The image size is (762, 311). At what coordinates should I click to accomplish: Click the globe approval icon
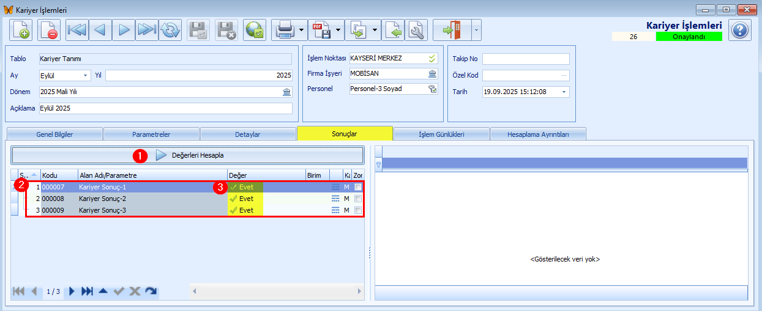255,30
